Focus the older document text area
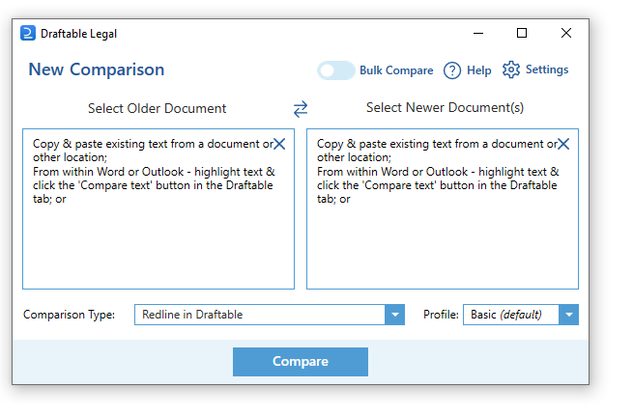633x415 pixels. (x=158, y=241)
